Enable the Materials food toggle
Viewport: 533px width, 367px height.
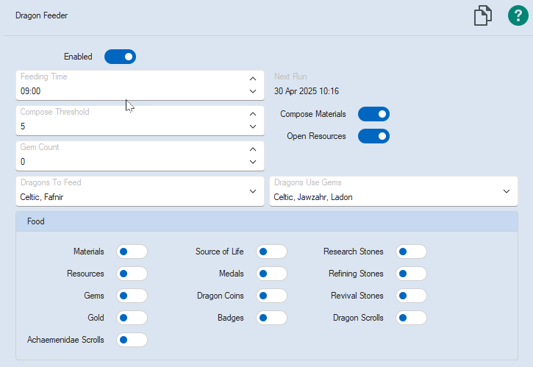[x=132, y=252]
